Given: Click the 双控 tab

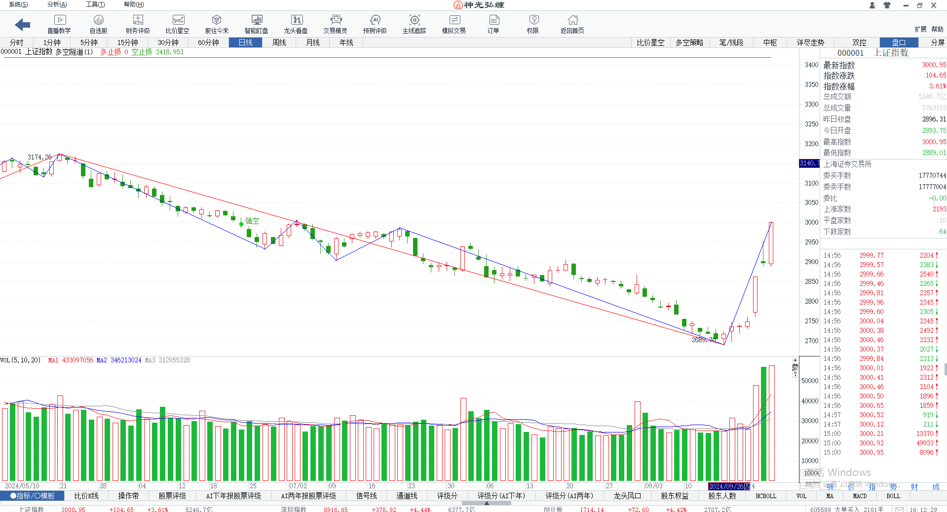Looking at the screenshot, I should pos(859,42).
